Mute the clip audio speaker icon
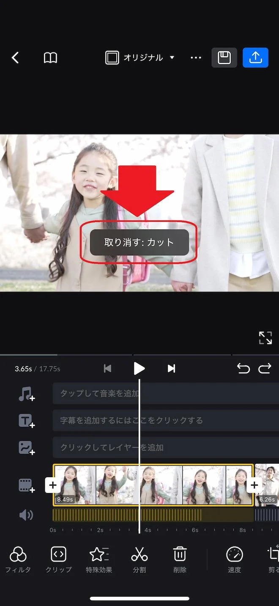 pyautogui.click(x=26, y=515)
